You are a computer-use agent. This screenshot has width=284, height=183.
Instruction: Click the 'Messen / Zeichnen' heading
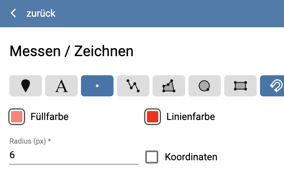(71, 52)
